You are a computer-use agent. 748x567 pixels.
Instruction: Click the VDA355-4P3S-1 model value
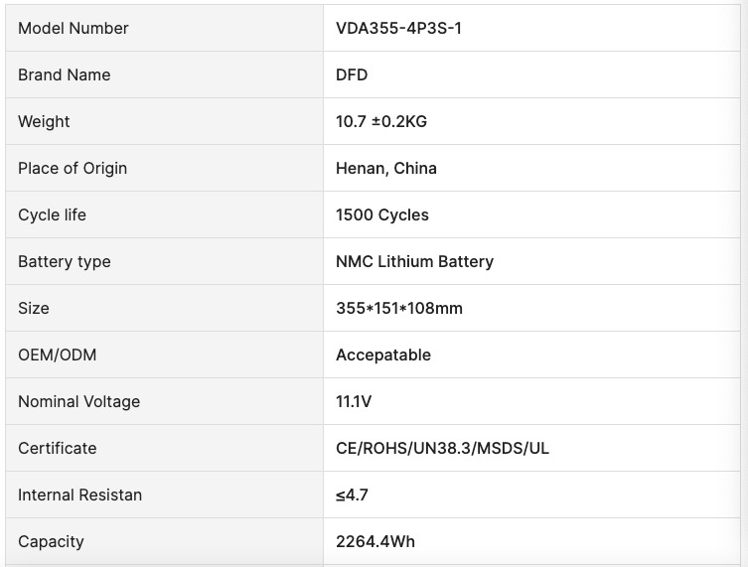coord(398,28)
